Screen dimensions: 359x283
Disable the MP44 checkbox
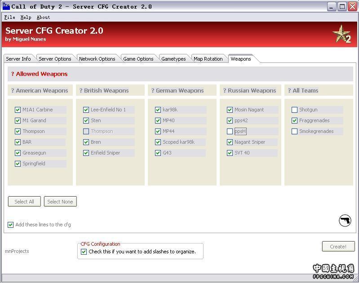click(158, 131)
